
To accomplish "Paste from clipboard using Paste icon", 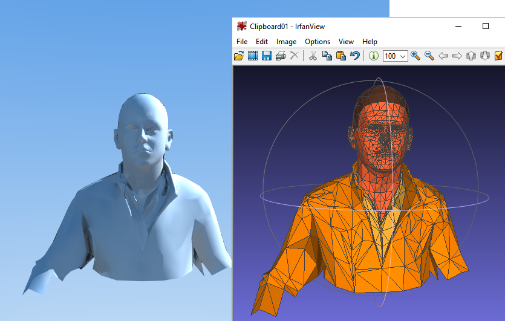I will pos(340,56).
